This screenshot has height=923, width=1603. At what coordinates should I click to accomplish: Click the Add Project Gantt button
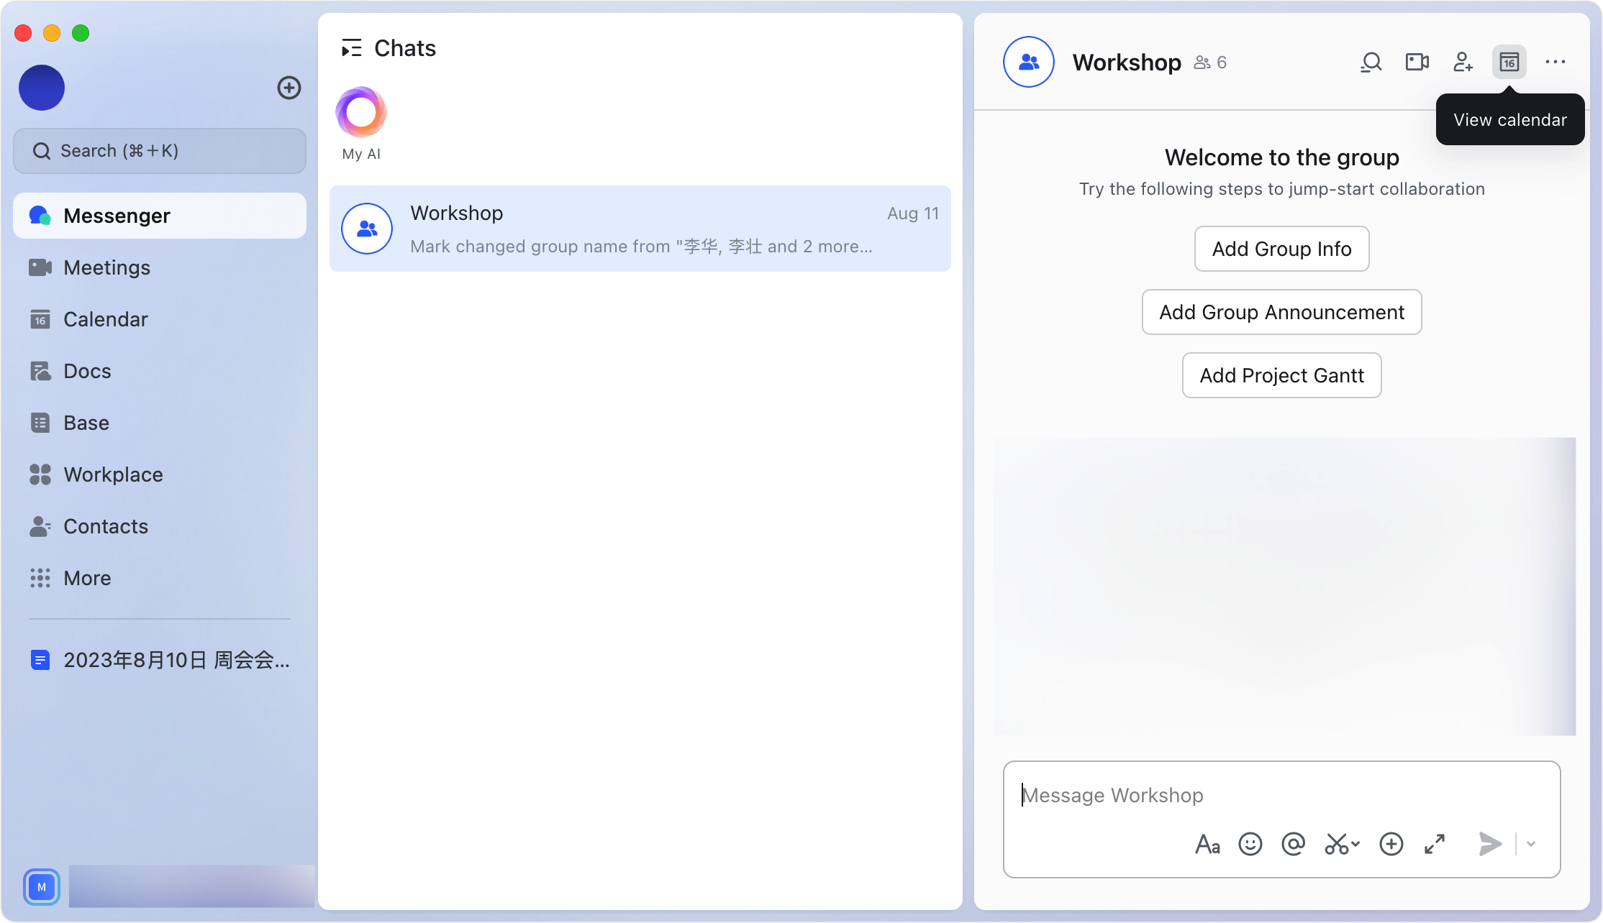coord(1281,375)
